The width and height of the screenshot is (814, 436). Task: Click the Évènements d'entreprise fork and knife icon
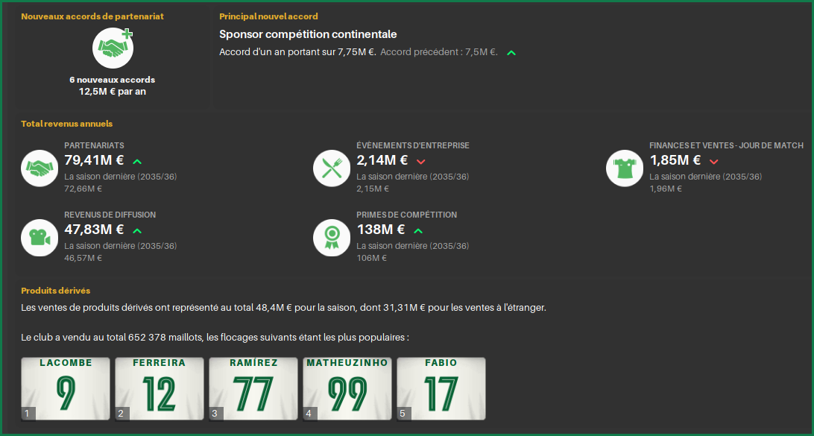(x=332, y=168)
